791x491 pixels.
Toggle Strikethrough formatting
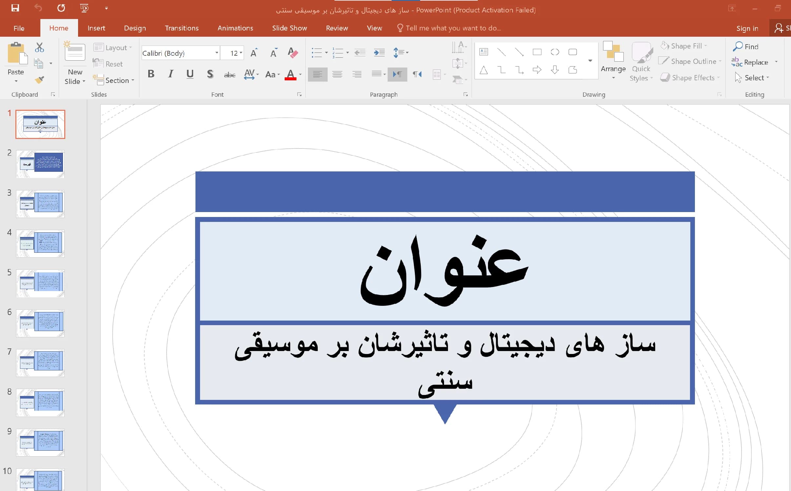click(230, 75)
